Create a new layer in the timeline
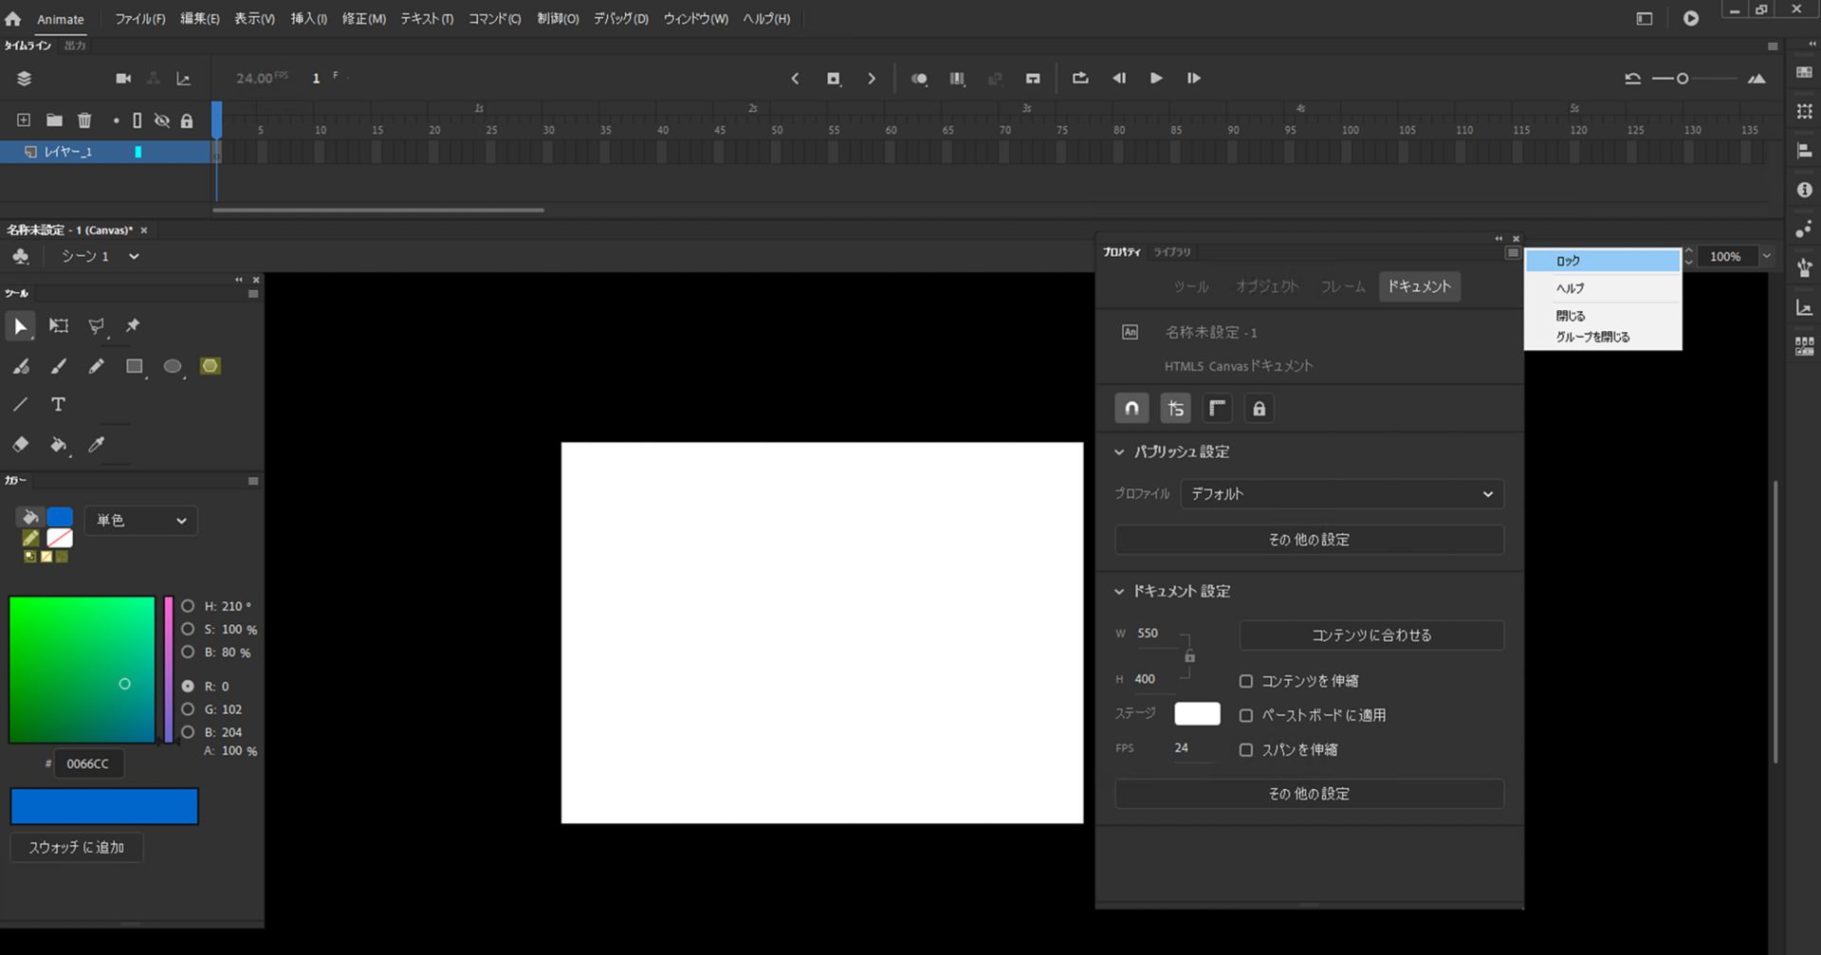Viewport: 1821px width, 955px height. (x=22, y=120)
